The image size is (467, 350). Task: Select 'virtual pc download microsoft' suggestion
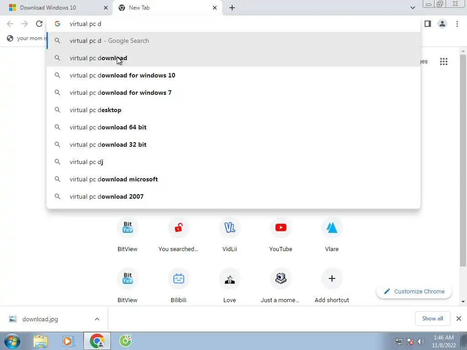click(233, 179)
